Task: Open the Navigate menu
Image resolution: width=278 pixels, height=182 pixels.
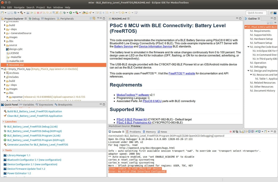Action: pos(19,7)
